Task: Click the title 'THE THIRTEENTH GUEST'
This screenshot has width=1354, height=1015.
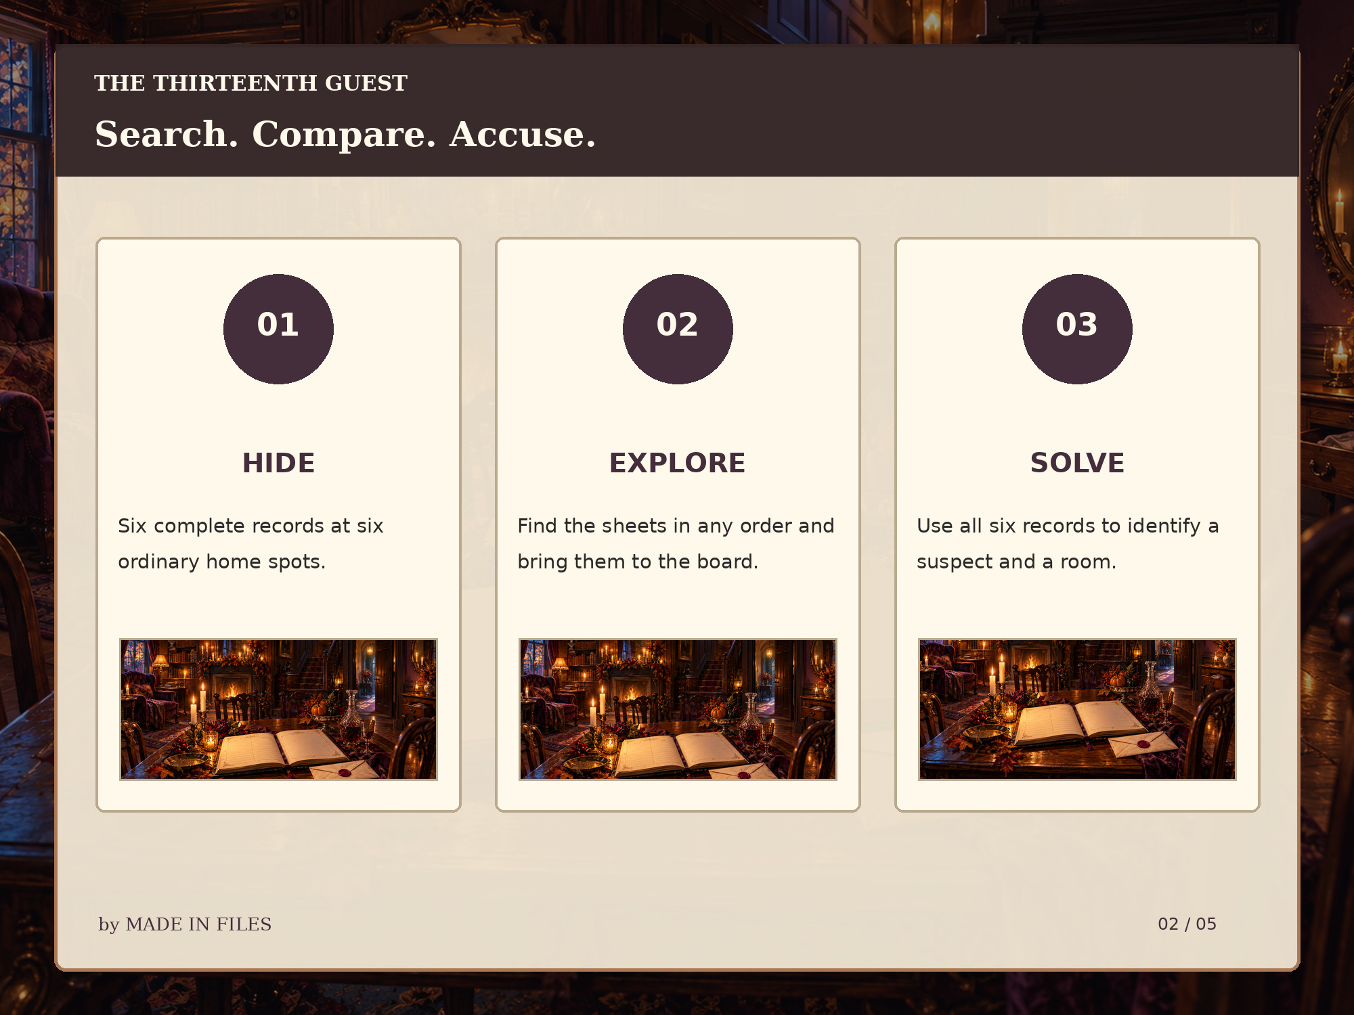Action: point(250,83)
